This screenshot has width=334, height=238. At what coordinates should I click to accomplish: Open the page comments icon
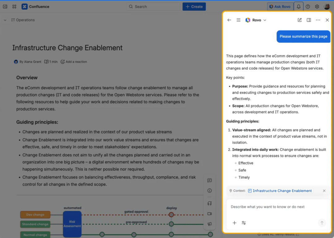coord(209,181)
